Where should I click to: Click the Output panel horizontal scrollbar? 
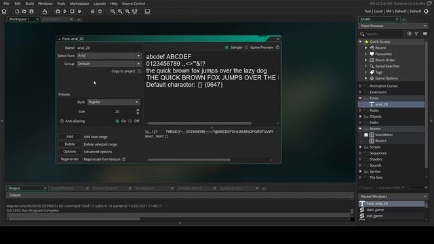point(74,219)
